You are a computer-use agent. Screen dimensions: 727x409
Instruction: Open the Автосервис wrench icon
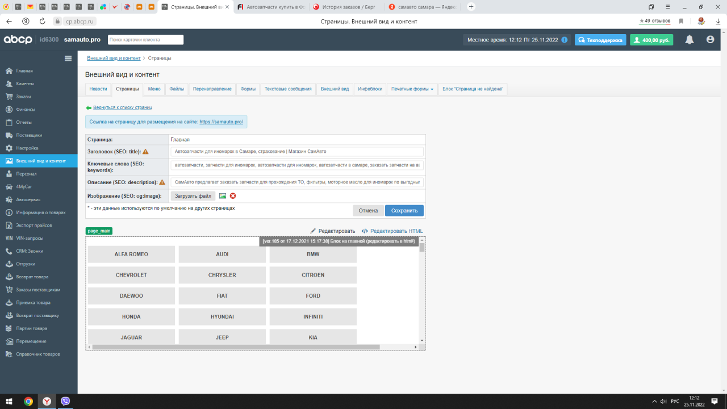pyautogui.click(x=9, y=199)
